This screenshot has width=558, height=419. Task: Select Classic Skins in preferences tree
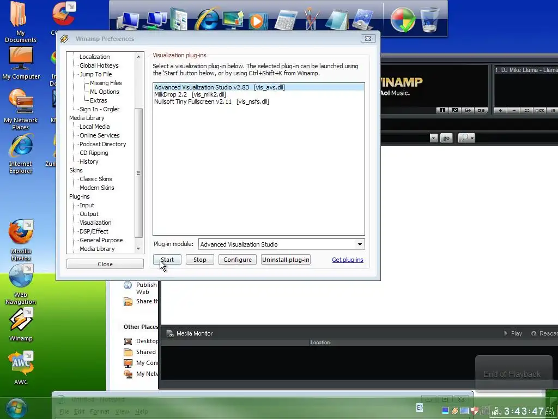tap(96, 179)
